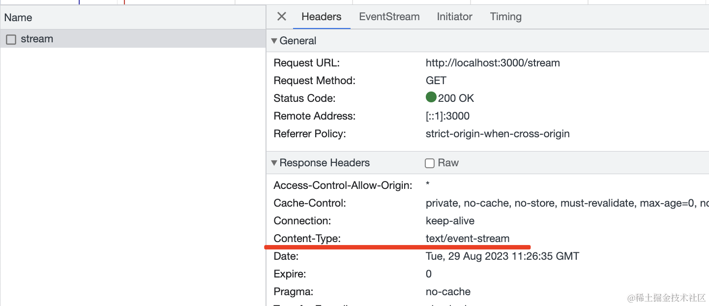Viewport: 709px width, 306px height.
Task: Switch to the Headers tab
Action: 321,17
